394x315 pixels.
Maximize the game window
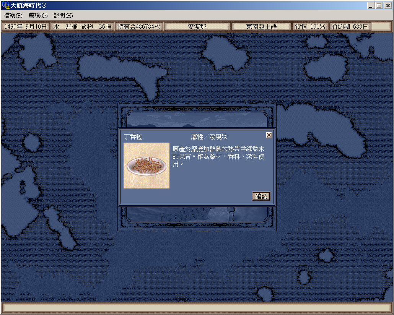point(379,6)
